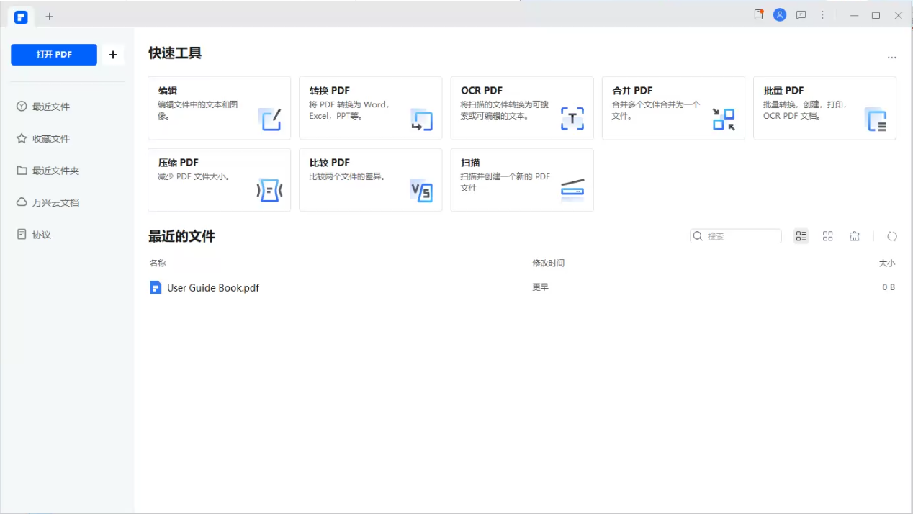913x514 pixels.
Task: Click the blue 打开 PDF button
Action: 53,55
